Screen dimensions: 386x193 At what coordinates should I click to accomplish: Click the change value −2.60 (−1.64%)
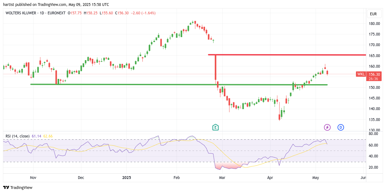144,13
